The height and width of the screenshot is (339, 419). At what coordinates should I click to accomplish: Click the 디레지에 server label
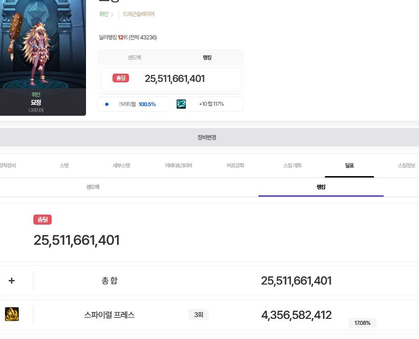(x=36, y=110)
